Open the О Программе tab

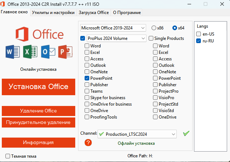point(127,13)
